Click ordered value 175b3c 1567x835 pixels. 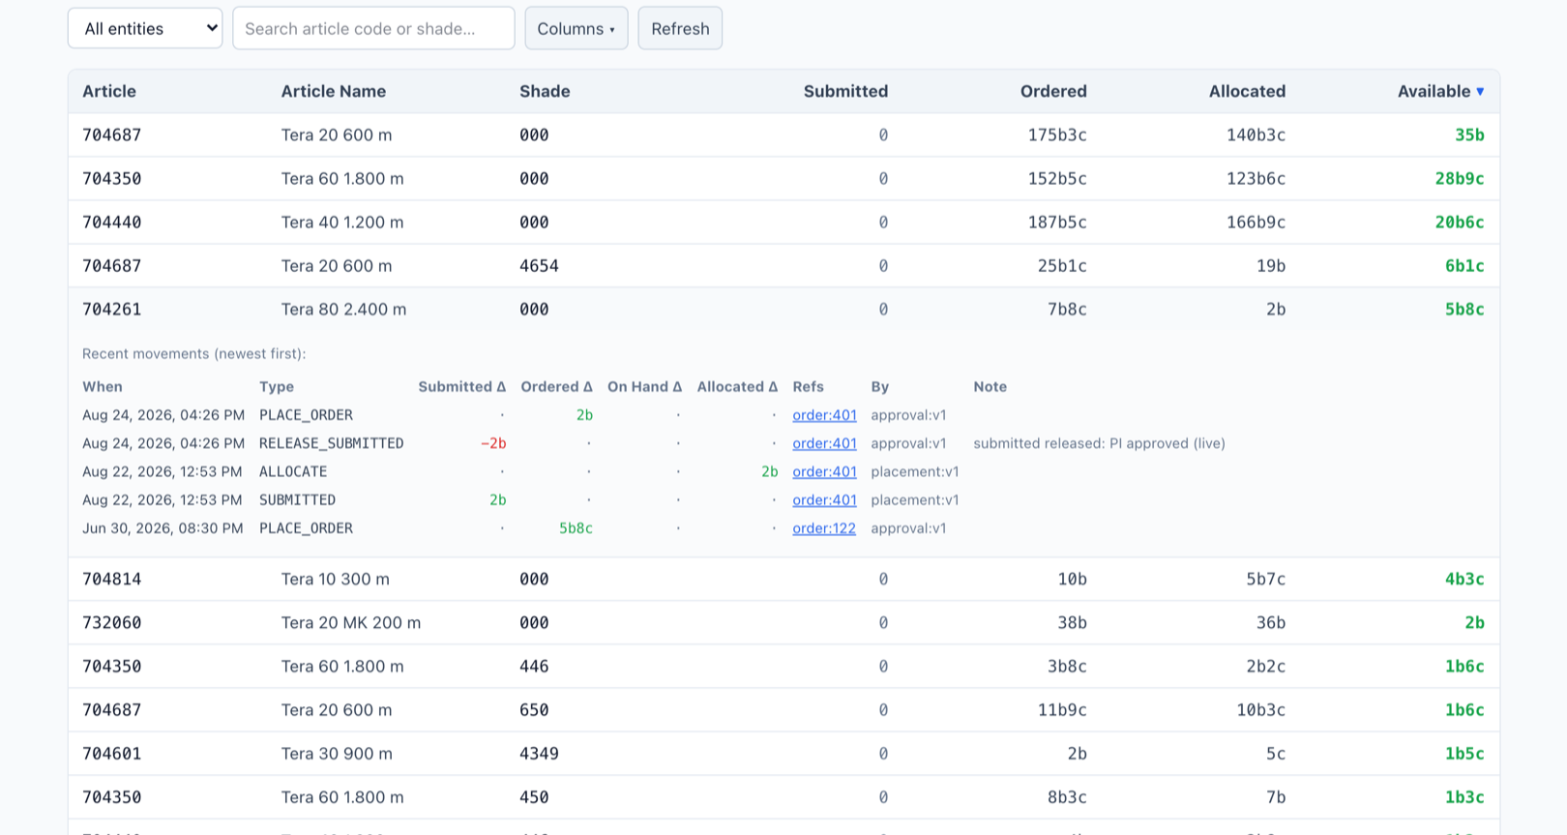point(1056,134)
